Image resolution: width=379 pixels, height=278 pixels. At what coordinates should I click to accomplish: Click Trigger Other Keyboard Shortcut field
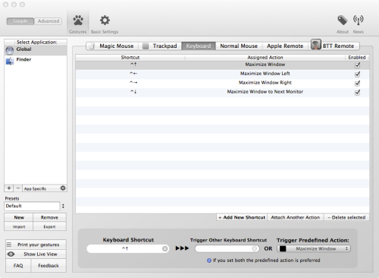pos(227,249)
